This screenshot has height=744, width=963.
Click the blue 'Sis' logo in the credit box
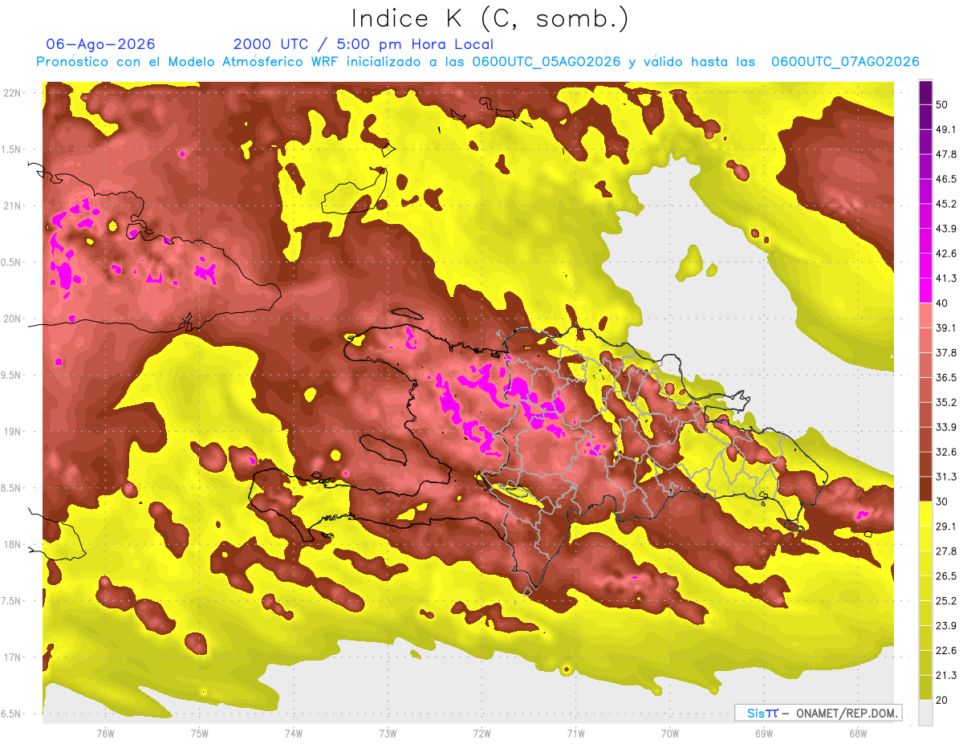(756, 713)
